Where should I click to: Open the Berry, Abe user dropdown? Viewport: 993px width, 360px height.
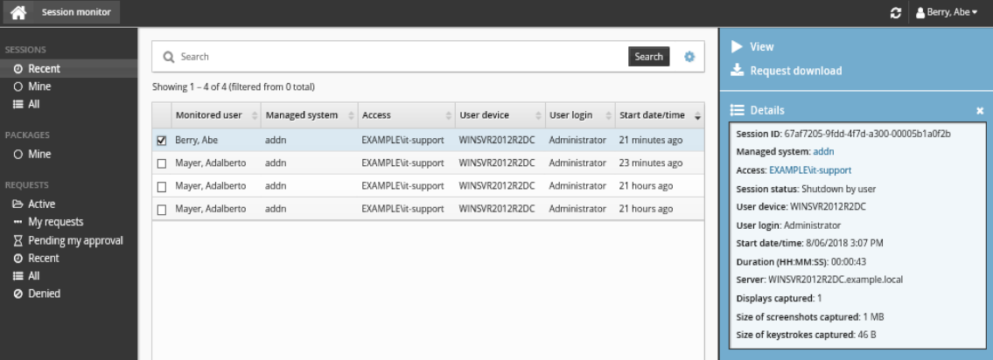pyautogui.click(x=949, y=13)
